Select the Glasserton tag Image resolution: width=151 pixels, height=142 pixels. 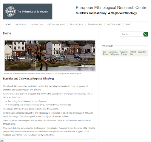click(x=113, y=52)
